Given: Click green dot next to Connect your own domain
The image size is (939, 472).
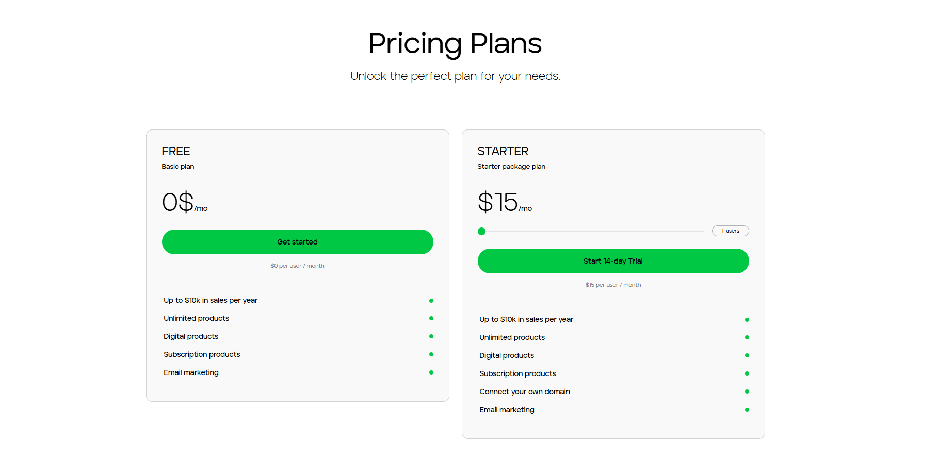Looking at the screenshot, I should point(747,392).
